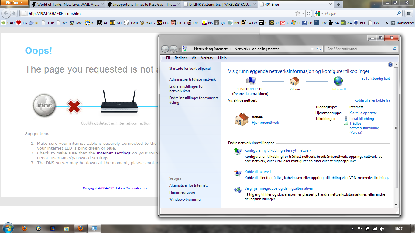
Task: Open the Verktøy menu
Action: point(207,58)
